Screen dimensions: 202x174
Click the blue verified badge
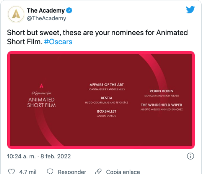[69, 10]
